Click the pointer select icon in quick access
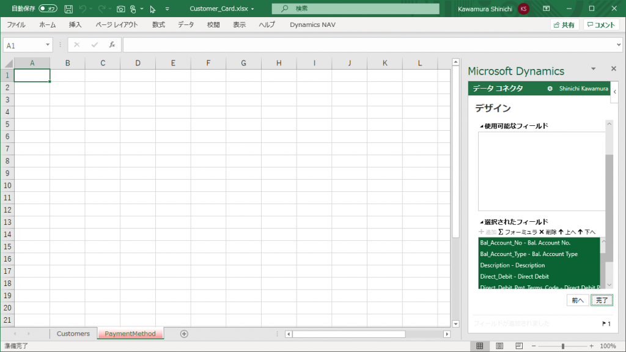626x352 pixels. [x=152, y=9]
